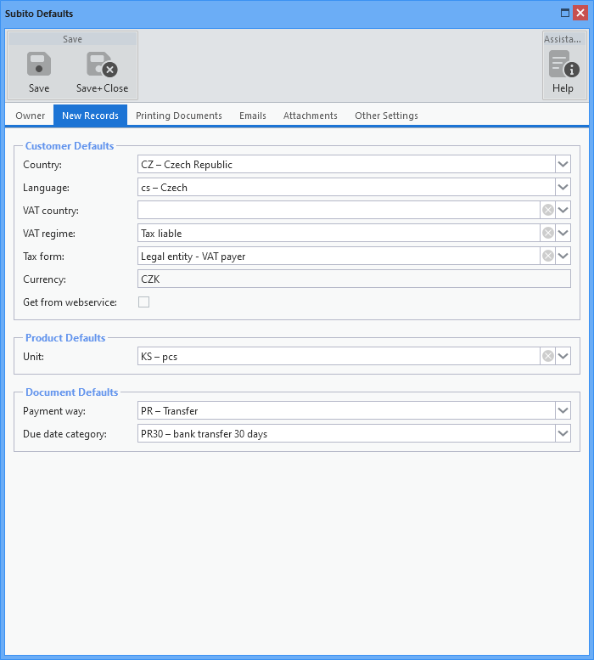The image size is (594, 660).
Task: Clear the Tax form value
Action: pyautogui.click(x=548, y=256)
